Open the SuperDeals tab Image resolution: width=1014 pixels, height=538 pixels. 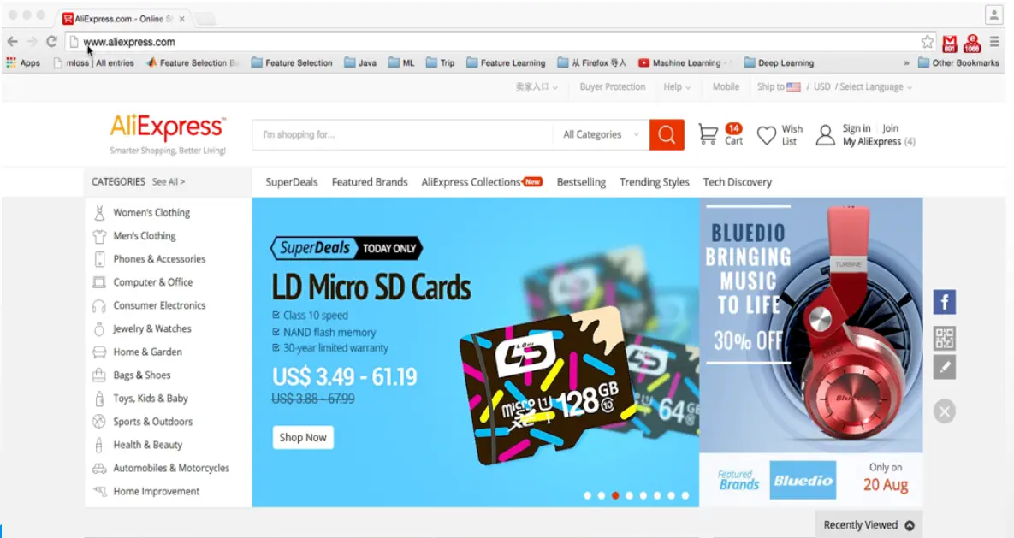(292, 182)
